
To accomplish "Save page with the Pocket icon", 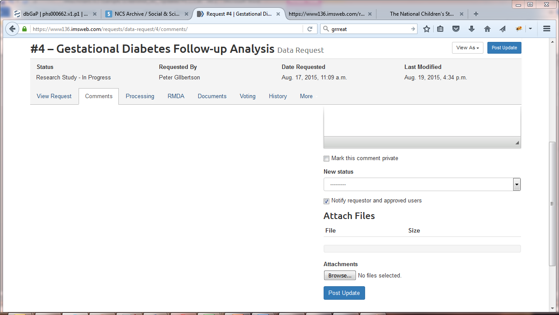I will (x=456, y=29).
